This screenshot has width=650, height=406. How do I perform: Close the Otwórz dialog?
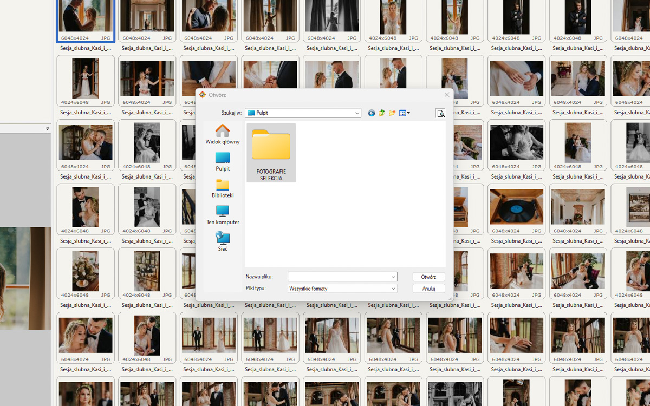[x=447, y=95]
